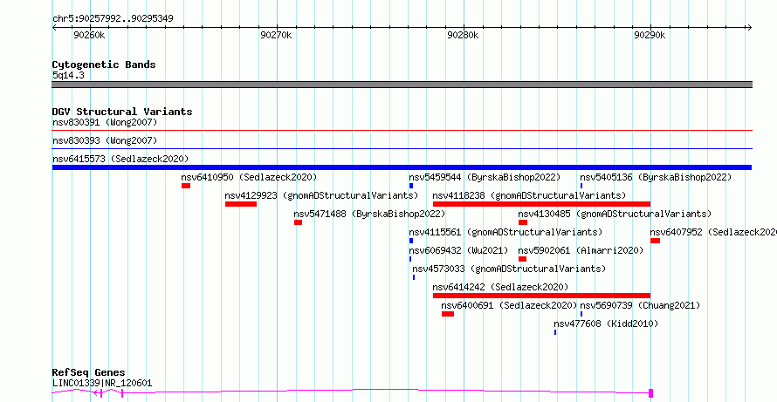Screen dimensions: 777x402
Task: Open the nsv6407952 (Sedlazeck2020) label
Action: click(713, 232)
